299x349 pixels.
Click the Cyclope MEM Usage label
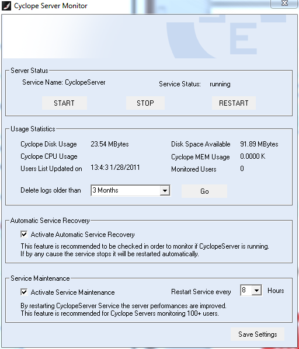[x=200, y=157]
